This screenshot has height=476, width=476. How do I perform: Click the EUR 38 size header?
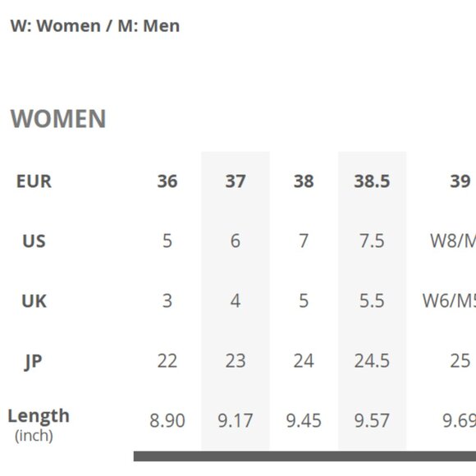(304, 181)
